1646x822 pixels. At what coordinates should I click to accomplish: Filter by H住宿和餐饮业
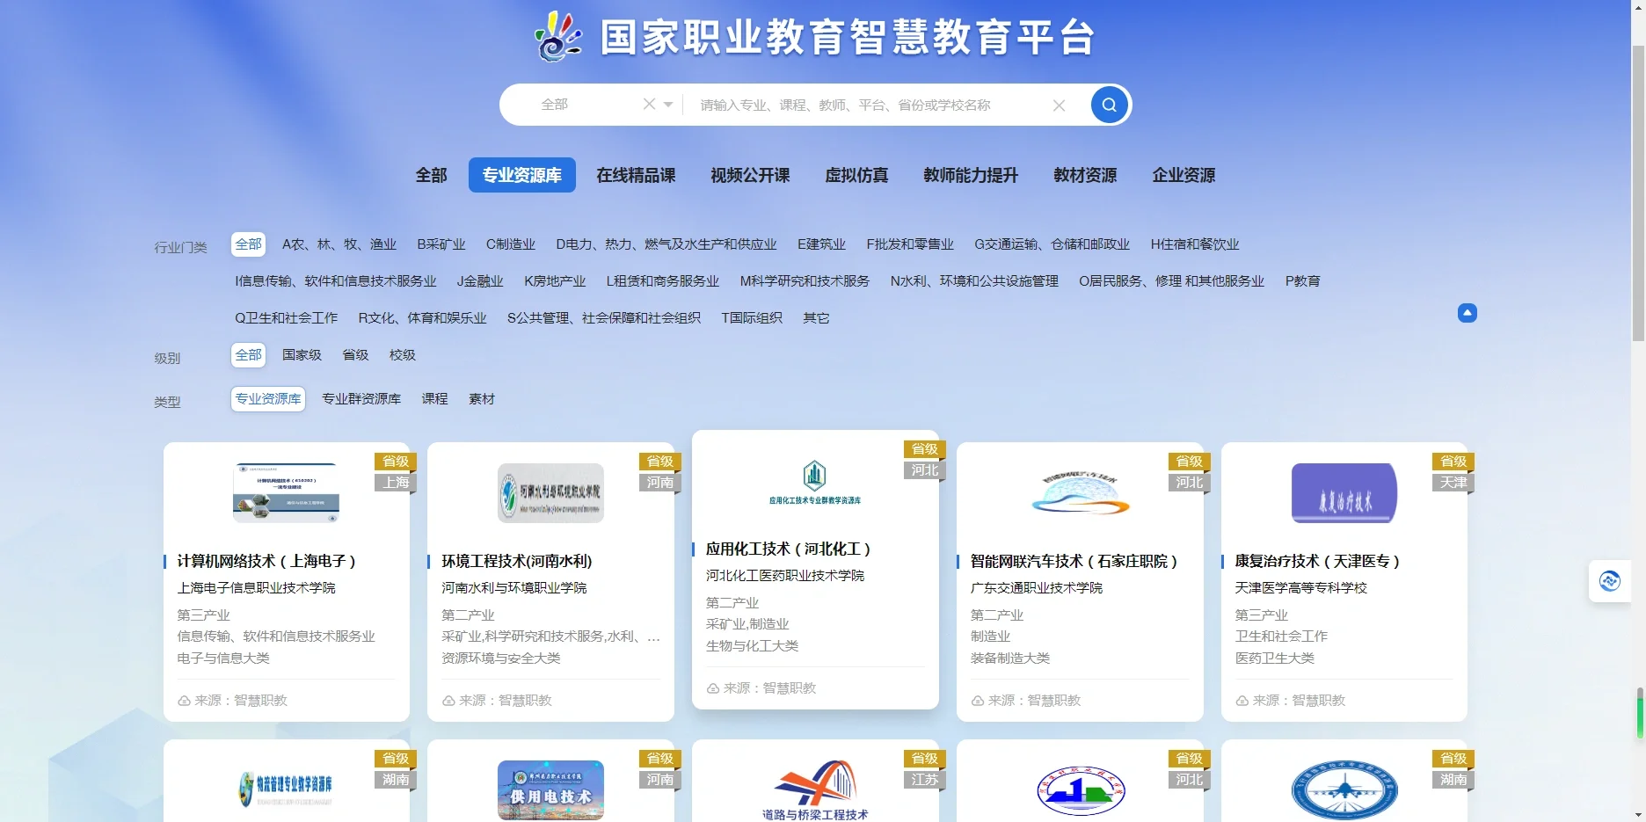click(x=1195, y=244)
